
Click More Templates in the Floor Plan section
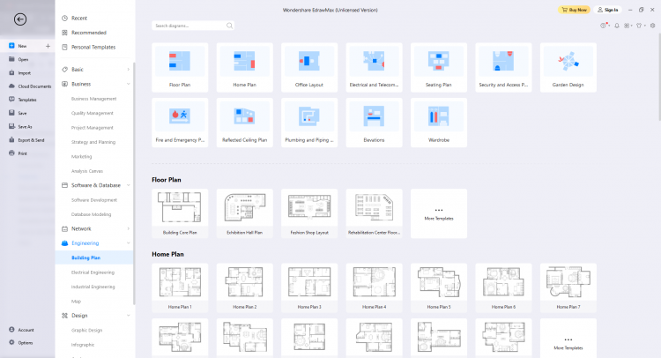click(x=439, y=213)
